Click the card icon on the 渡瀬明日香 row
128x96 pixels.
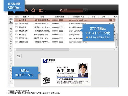[x=16, y=42]
